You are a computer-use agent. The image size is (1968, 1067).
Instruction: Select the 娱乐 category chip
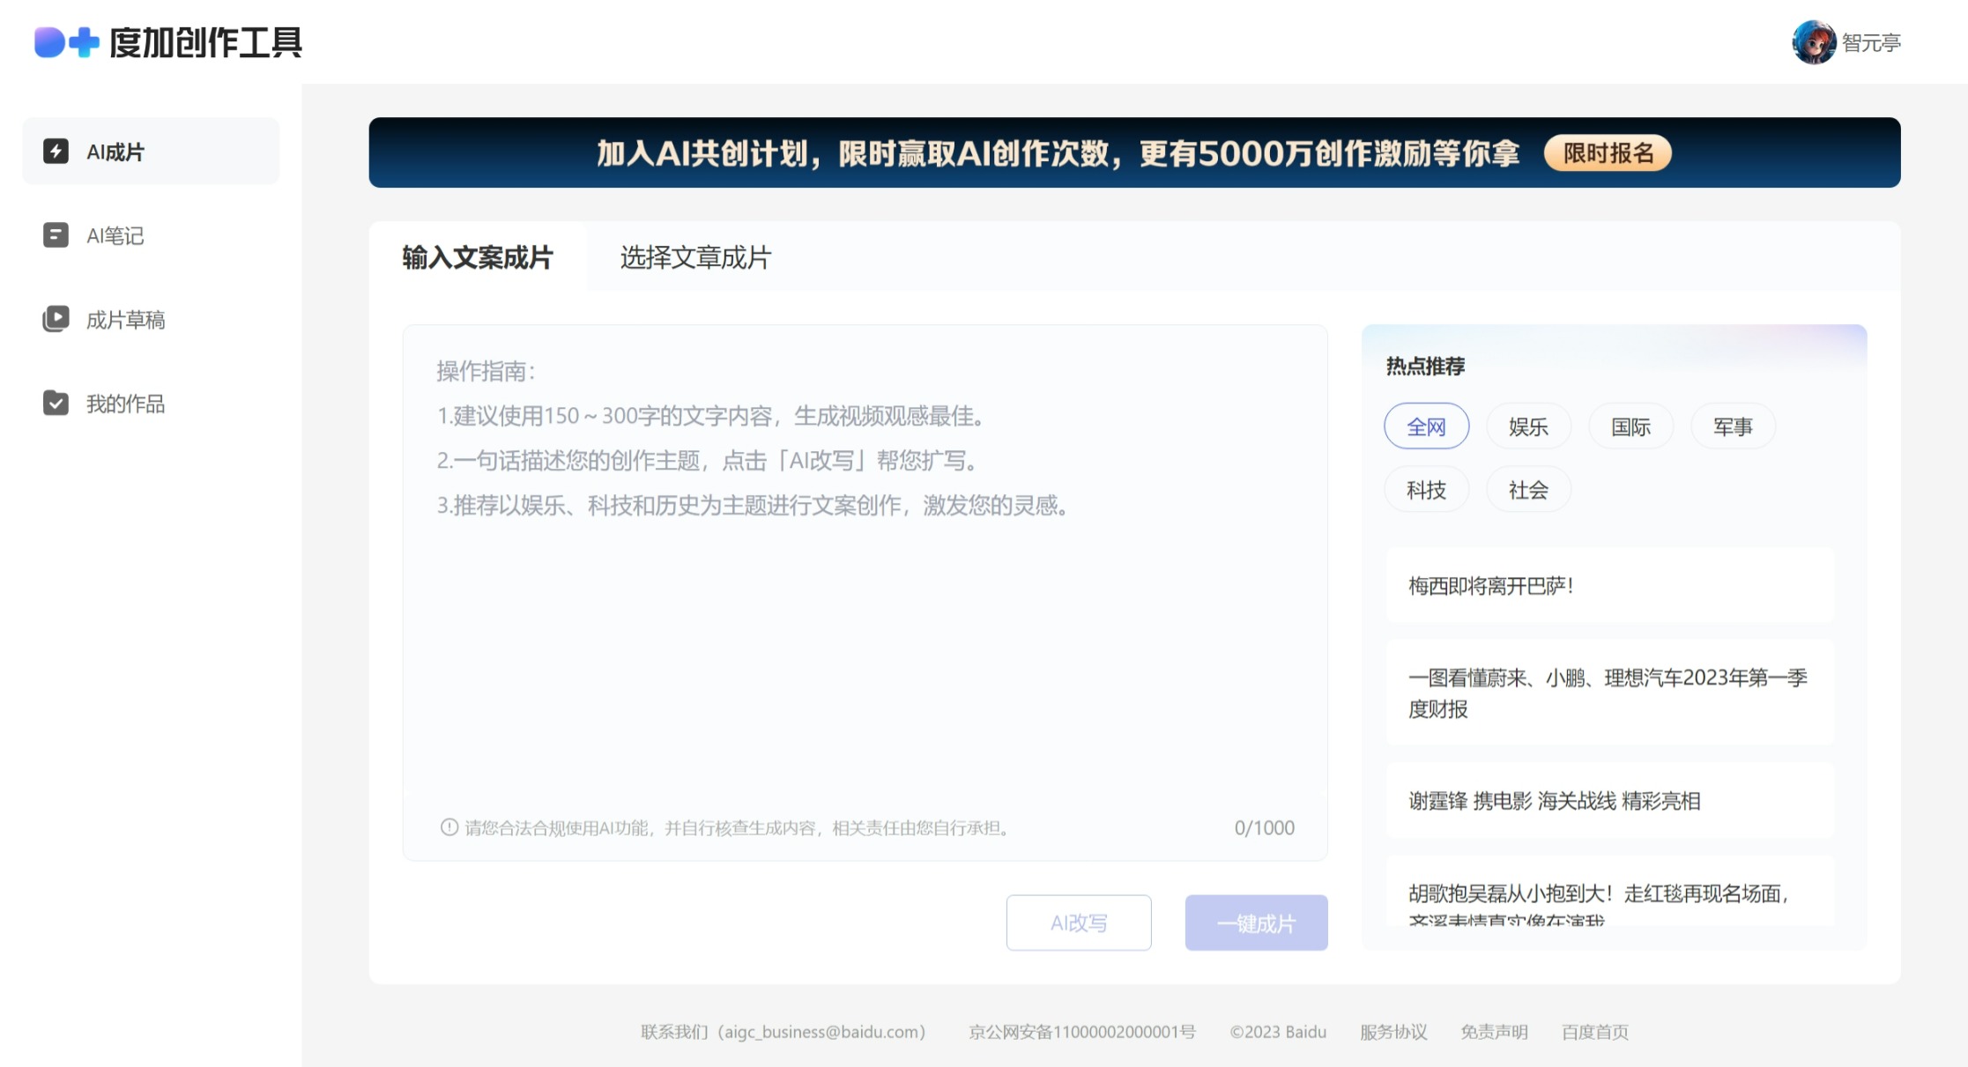(x=1528, y=427)
